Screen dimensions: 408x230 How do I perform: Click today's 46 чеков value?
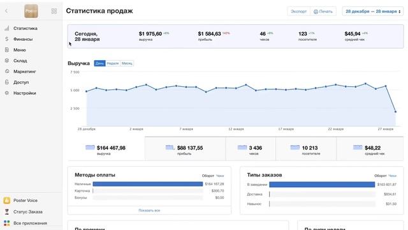coord(263,34)
